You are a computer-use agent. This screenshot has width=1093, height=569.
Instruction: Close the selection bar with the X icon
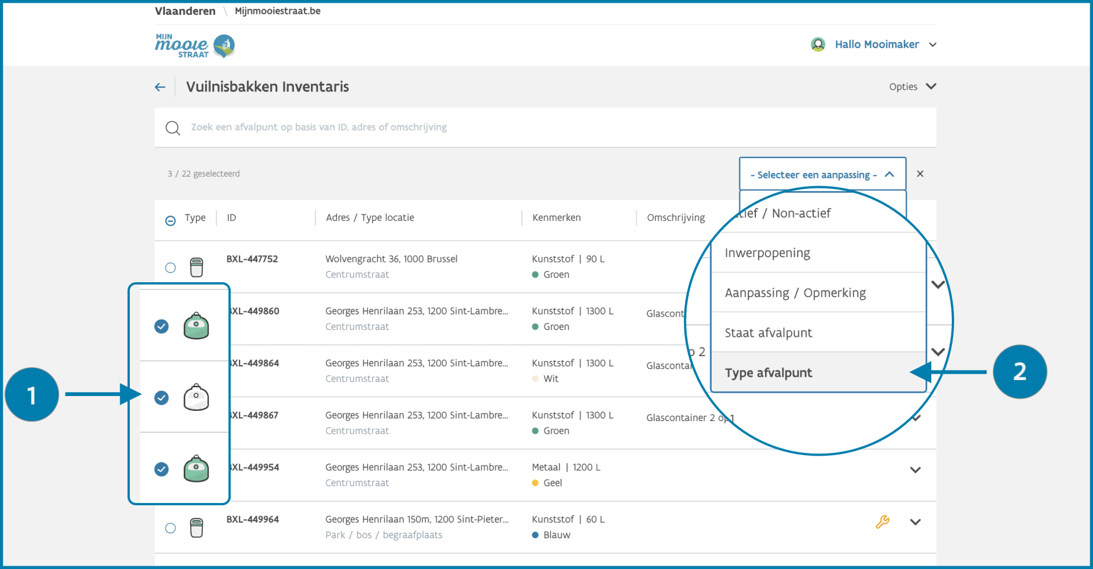click(x=920, y=174)
